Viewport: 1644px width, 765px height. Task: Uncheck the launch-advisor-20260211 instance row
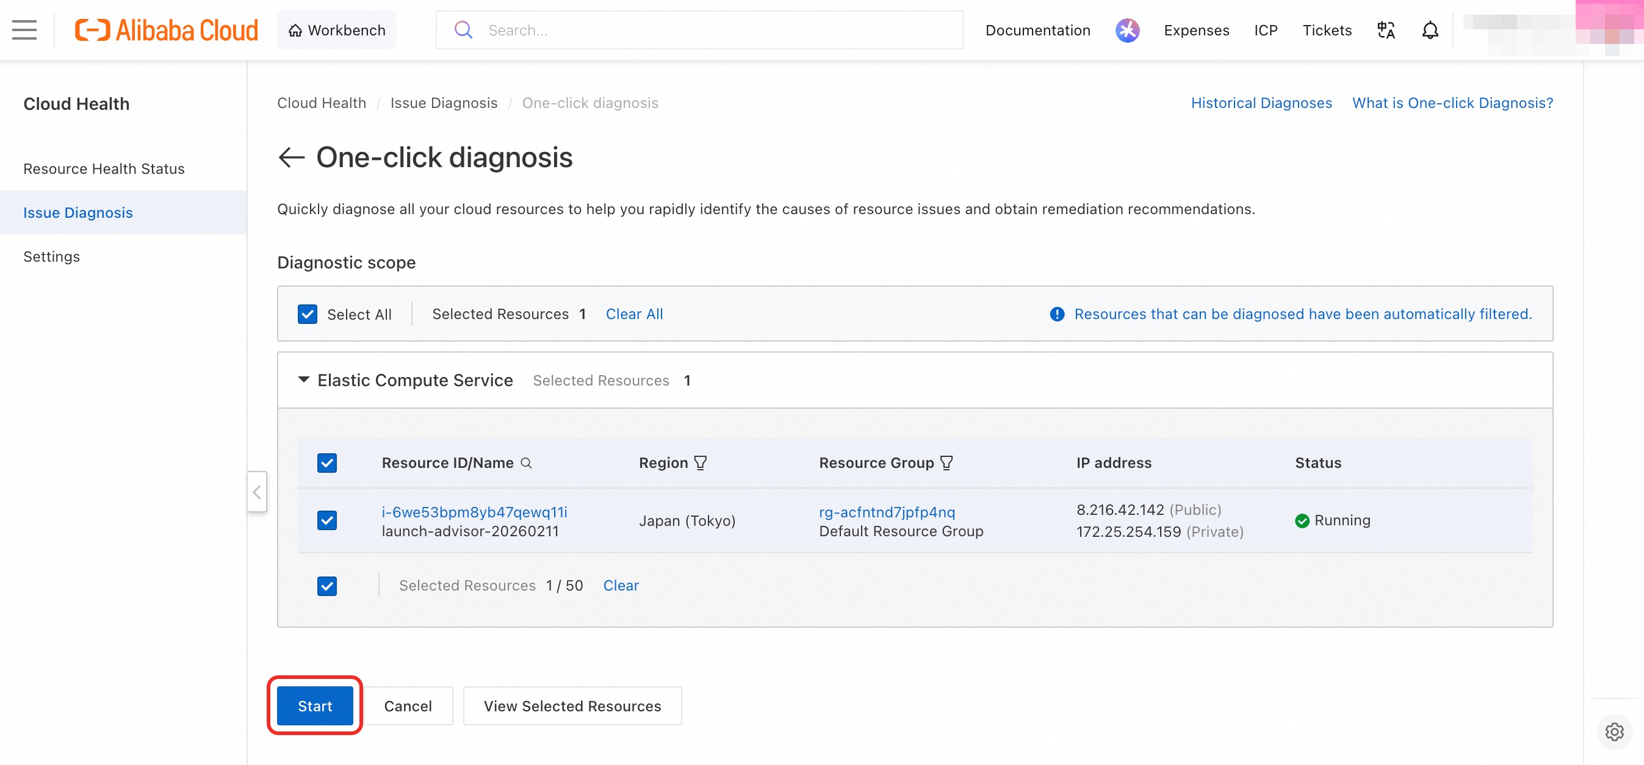point(326,520)
